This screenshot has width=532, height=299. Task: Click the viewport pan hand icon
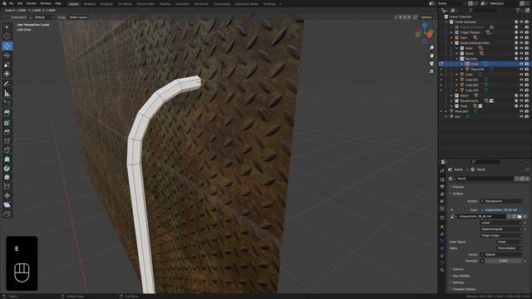pyautogui.click(x=431, y=56)
